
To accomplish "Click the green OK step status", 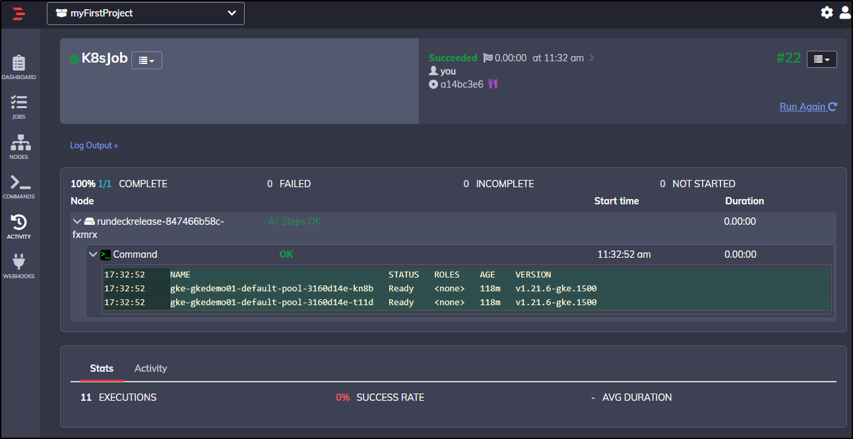I will 286,254.
